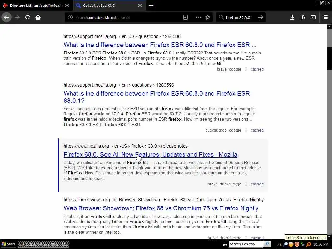Viewport: 332px width, 249px height.
Task: Close the Directory Listing tab
Action: tap(67, 6)
